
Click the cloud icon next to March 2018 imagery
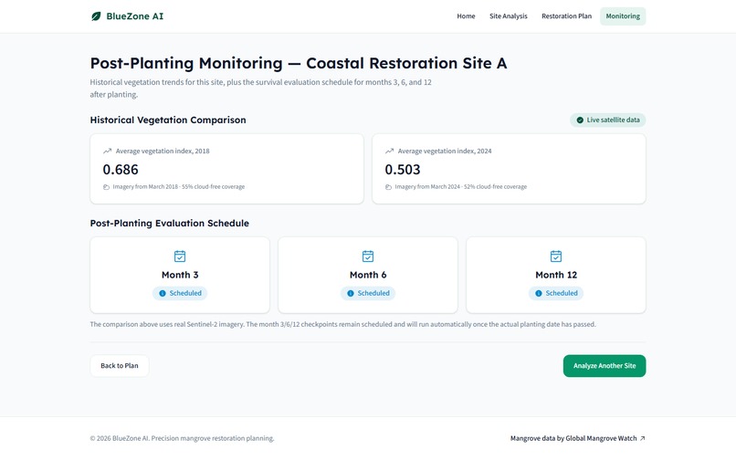point(106,187)
